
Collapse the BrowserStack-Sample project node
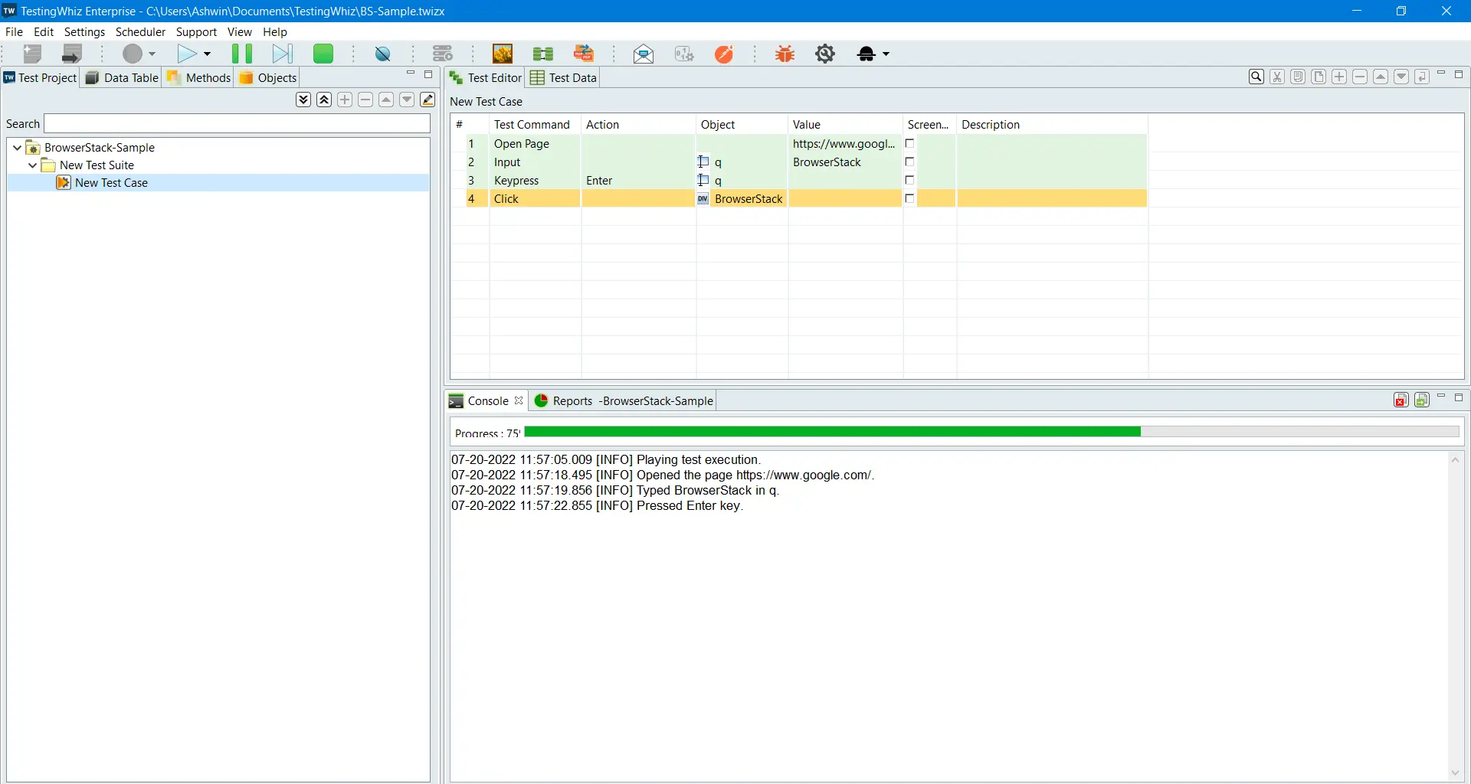click(17, 148)
